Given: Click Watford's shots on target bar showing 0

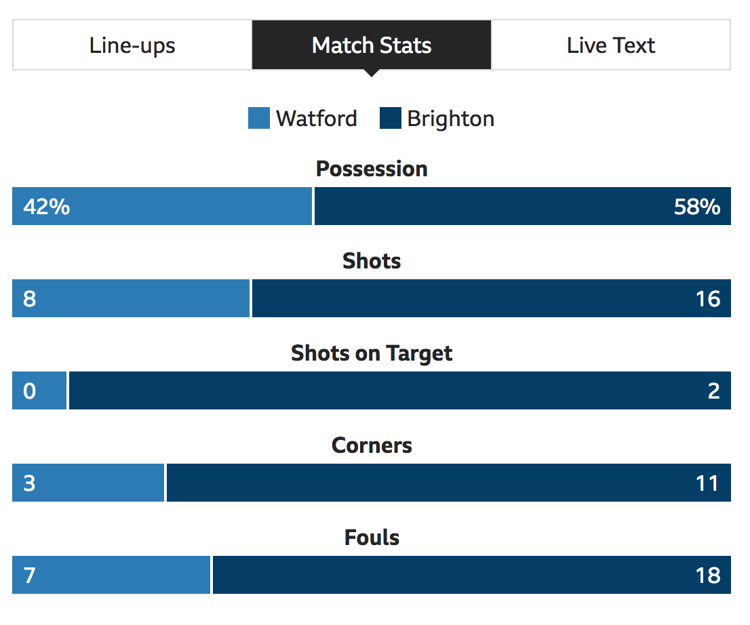Looking at the screenshot, I should click(x=39, y=390).
